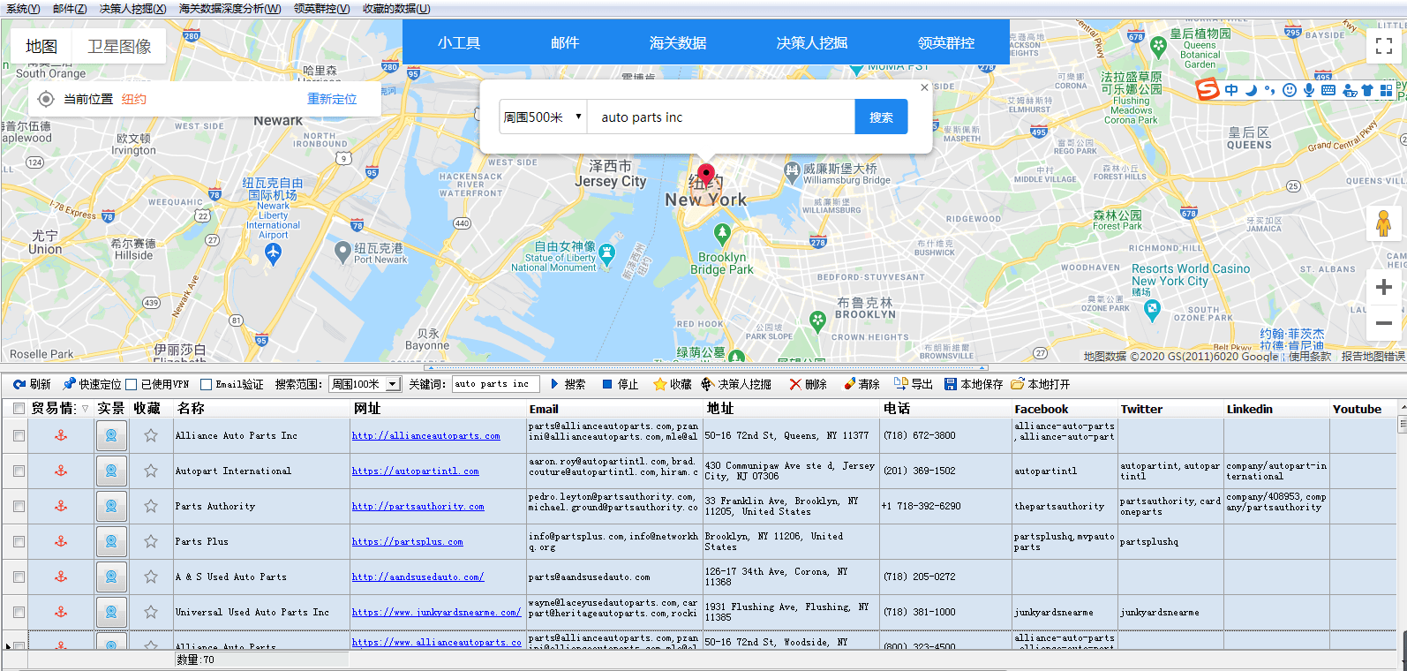This screenshot has width=1407, height=671.
Task: Open the partsplus.com link
Action: click(407, 541)
